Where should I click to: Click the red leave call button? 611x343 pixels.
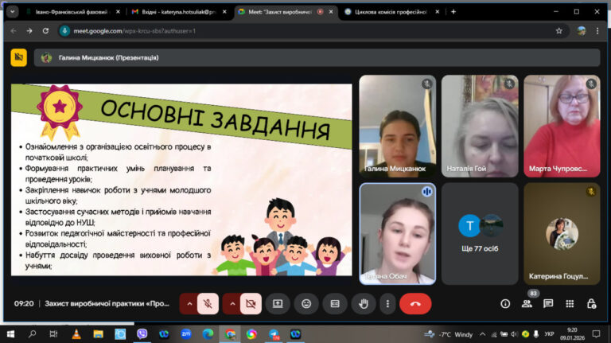pos(415,304)
